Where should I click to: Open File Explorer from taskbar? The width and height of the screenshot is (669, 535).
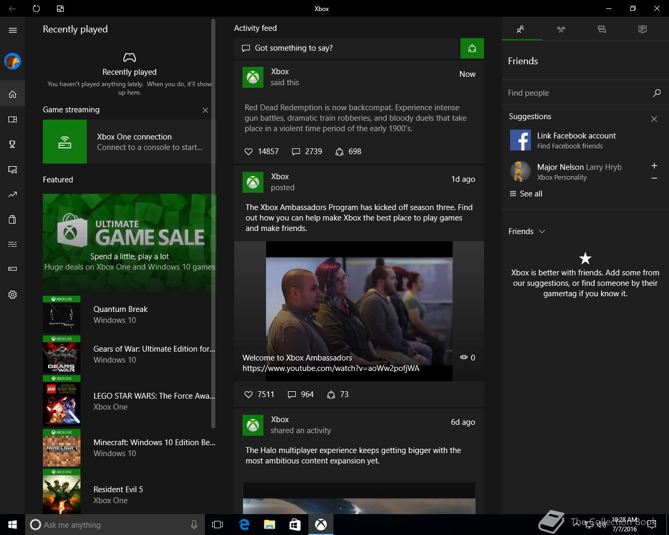(270, 525)
